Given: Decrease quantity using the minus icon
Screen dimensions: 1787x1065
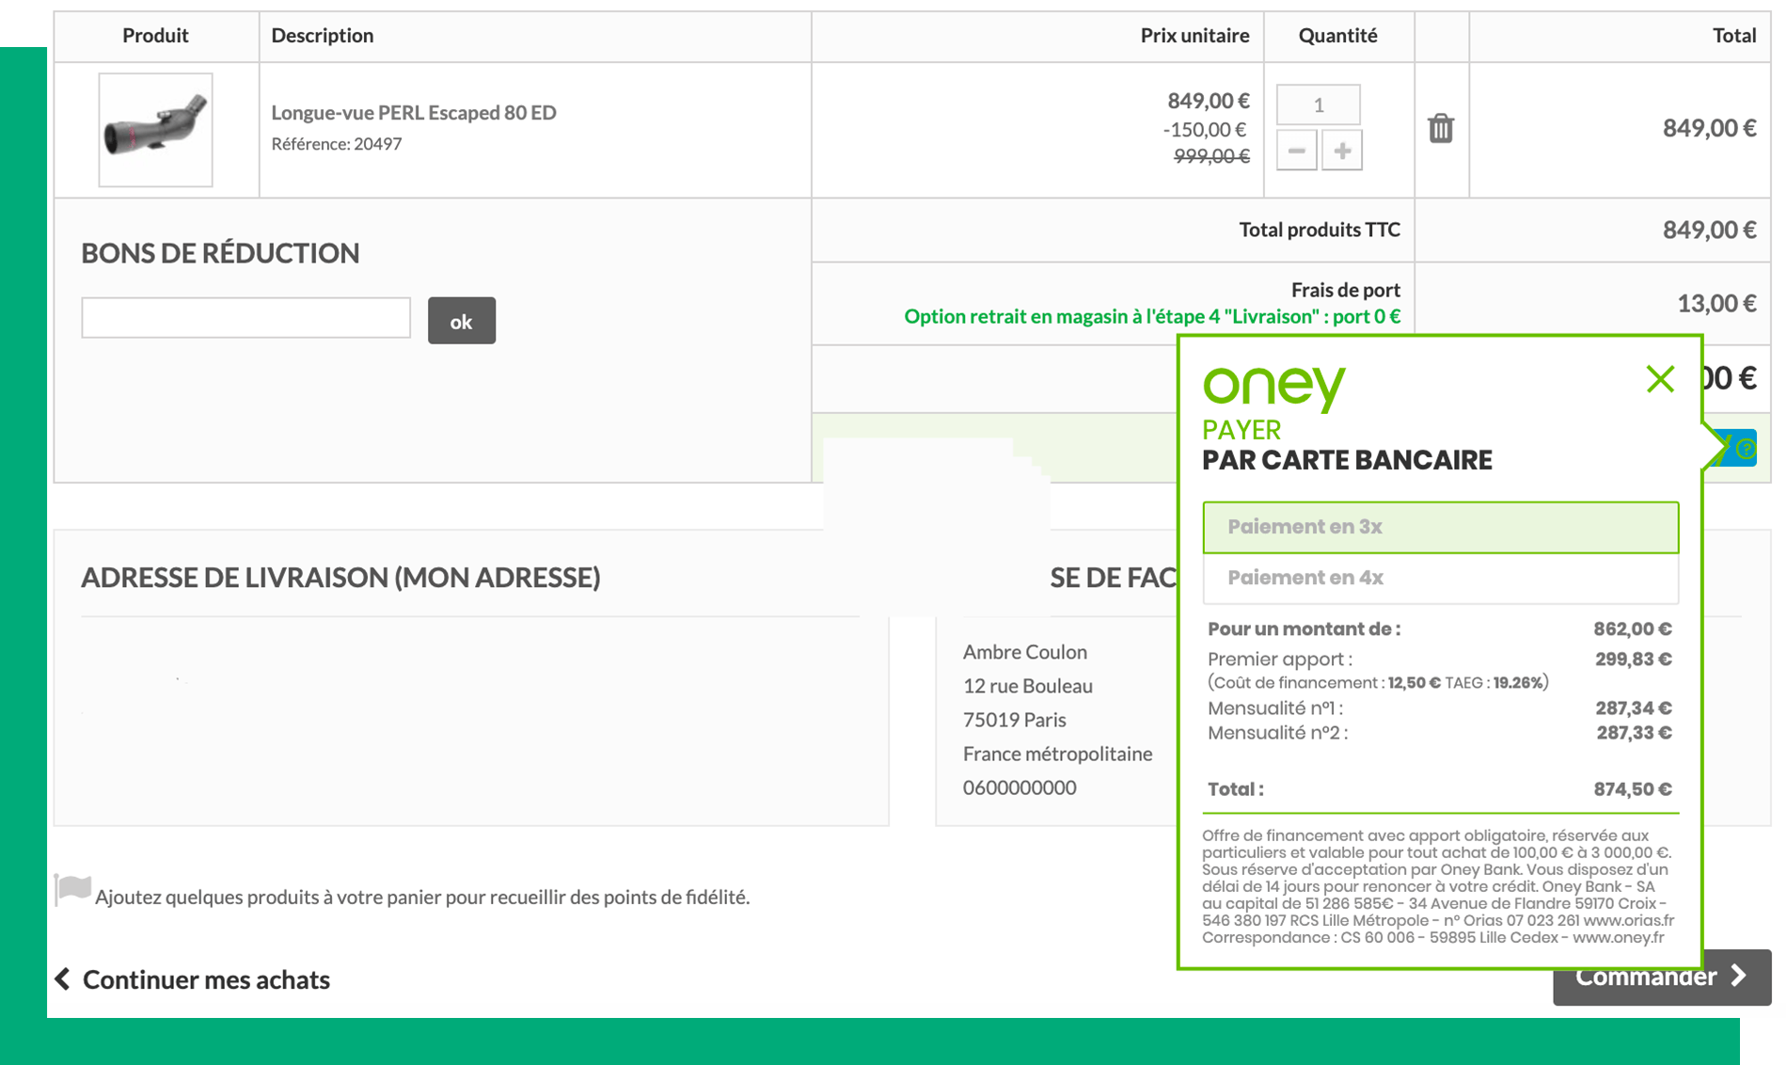Looking at the screenshot, I should tap(1297, 150).
